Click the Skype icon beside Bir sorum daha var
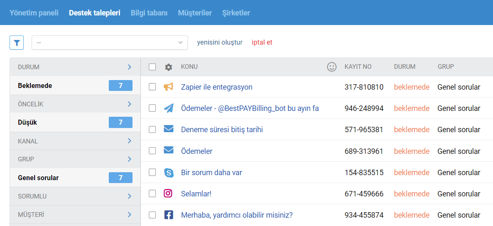The width and height of the screenshot is (493, 226). point(168,173)
